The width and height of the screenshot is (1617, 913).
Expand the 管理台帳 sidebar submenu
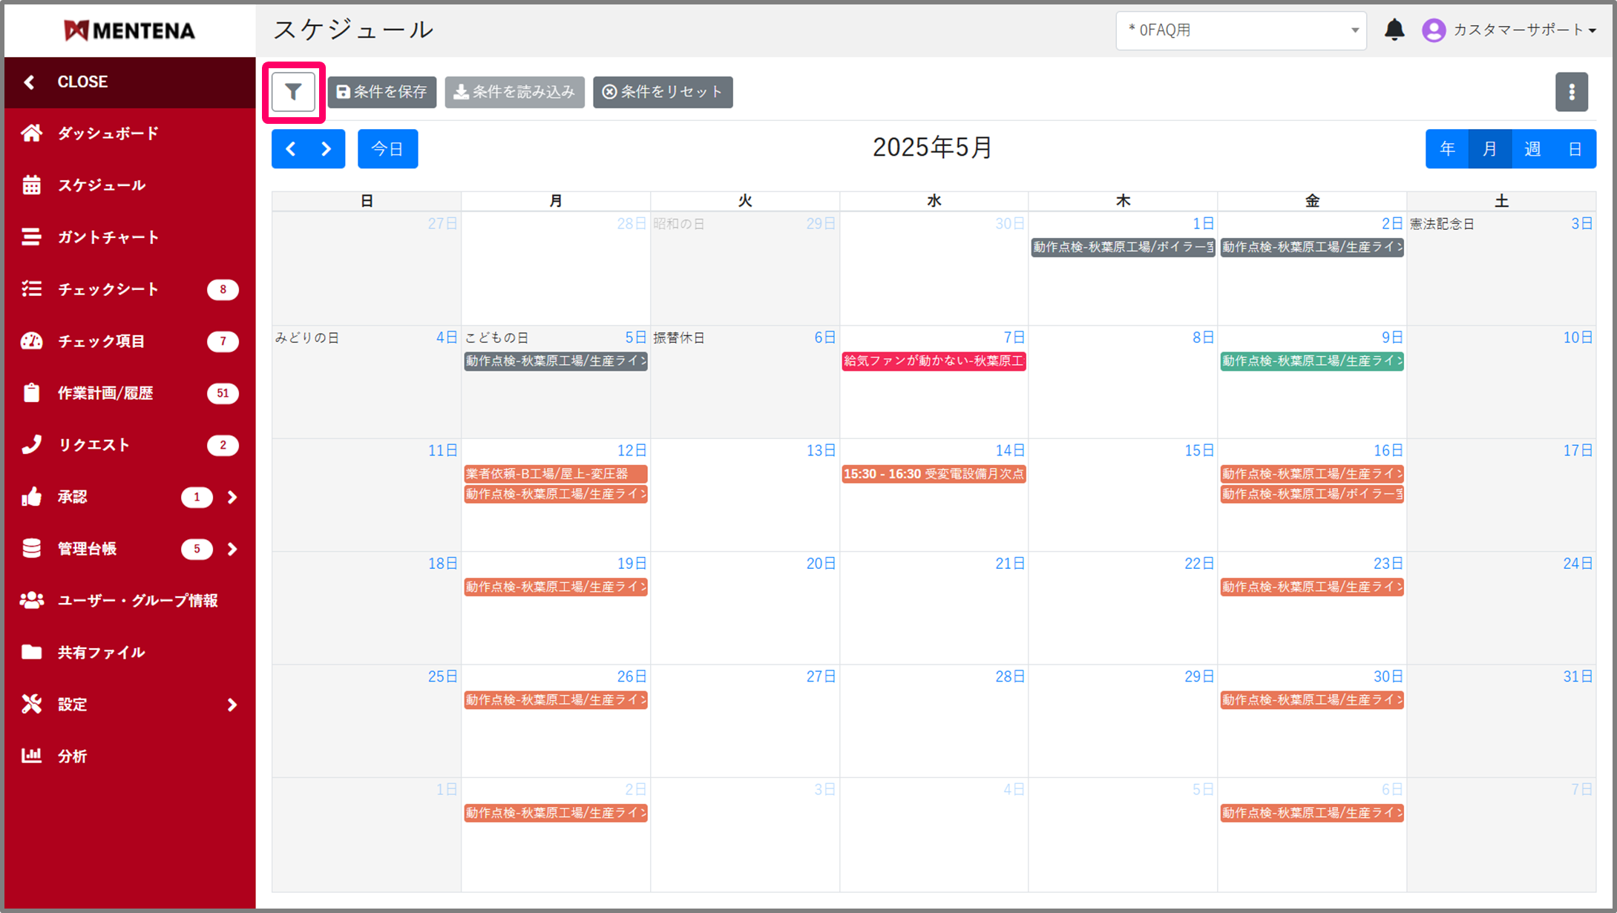[232, 549]
